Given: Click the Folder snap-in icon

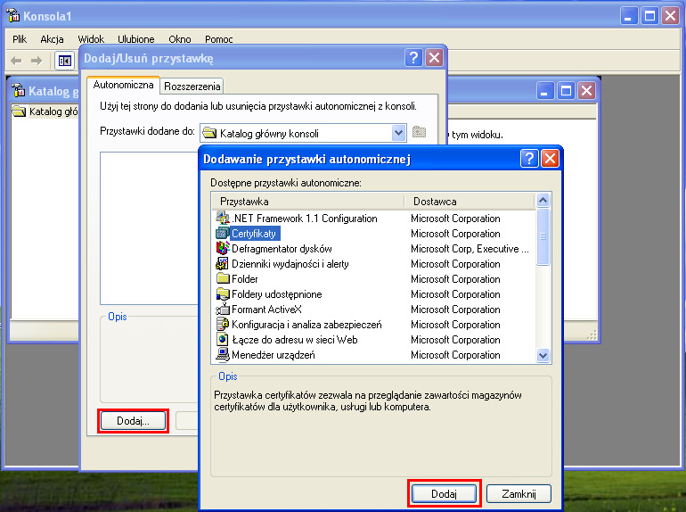Looking at the screenshot, I should [x=222, y=278].
